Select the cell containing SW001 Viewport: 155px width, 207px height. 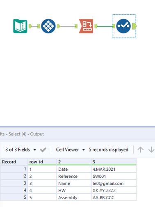pos(114,176)
